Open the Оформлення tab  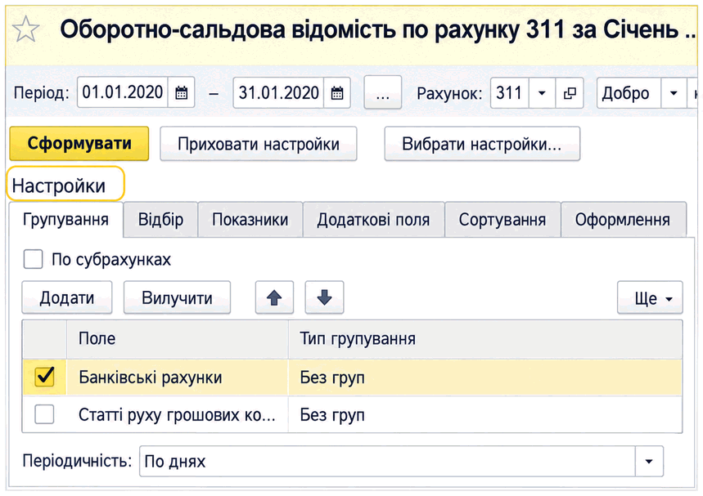[623, 220]
